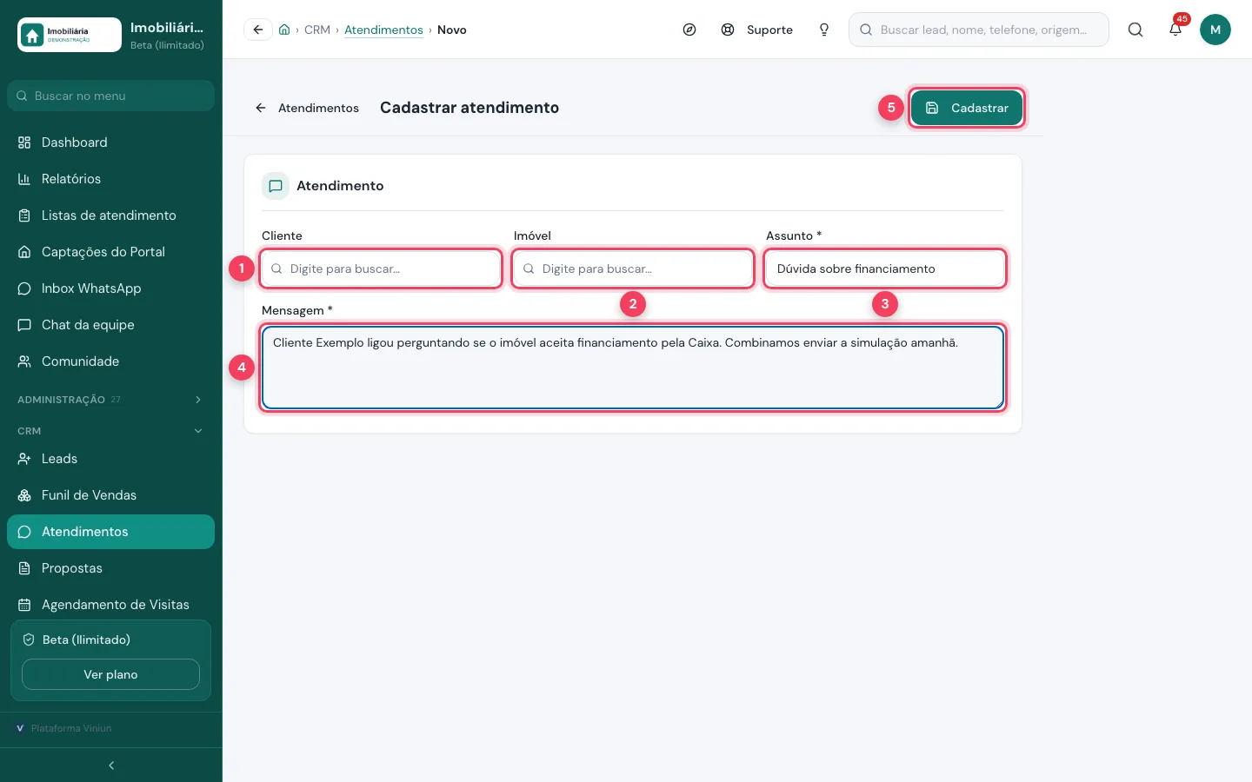Click Suporte label in header
The image size is (1252, 782).
(769, 30)
